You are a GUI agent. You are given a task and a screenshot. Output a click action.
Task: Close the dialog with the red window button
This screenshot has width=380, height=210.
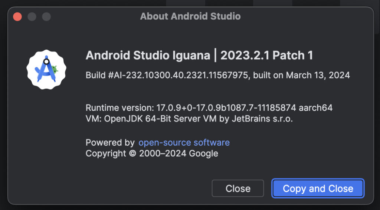click(x=17, y=17)
